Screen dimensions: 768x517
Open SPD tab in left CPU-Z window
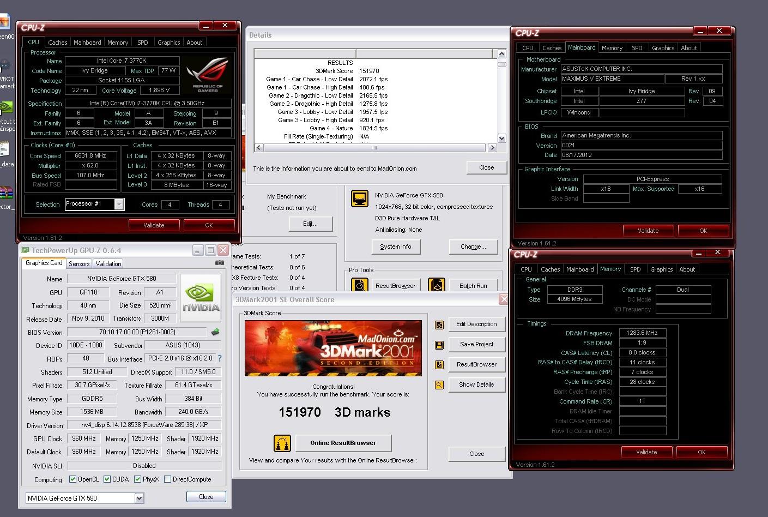point(143,43)
